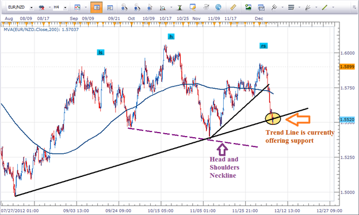
Task: Click the 10/15 05:00 time label
Action: 161,210
